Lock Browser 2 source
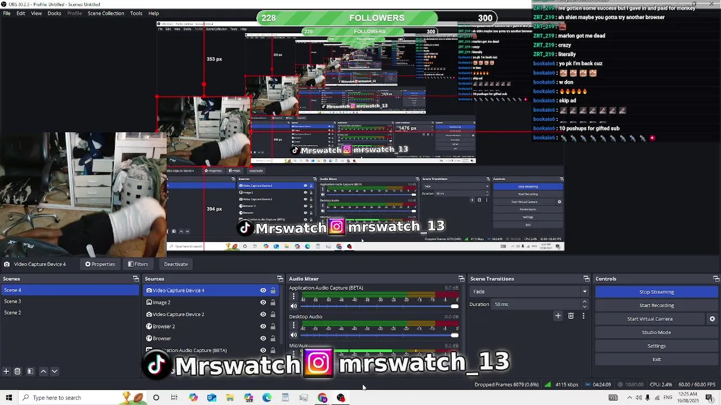 [273, 326]
